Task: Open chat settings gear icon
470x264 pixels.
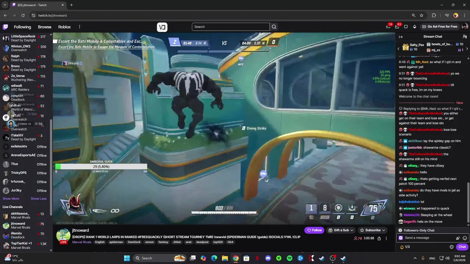Action: tap(452, 247)
